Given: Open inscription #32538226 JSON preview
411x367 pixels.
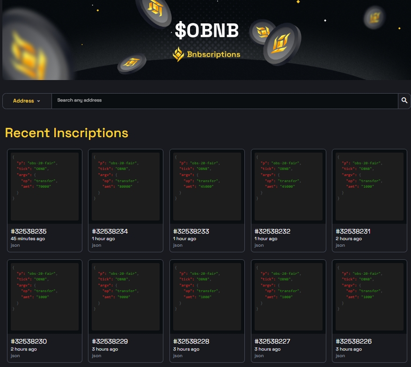Looking at the screenshot, I should pos(369,297).
